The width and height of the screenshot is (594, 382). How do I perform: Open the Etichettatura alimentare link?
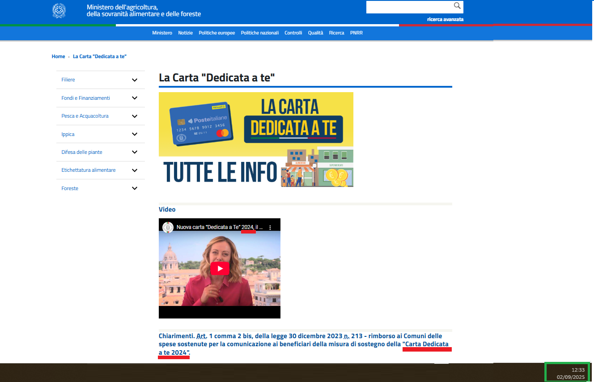coord(89,170)
